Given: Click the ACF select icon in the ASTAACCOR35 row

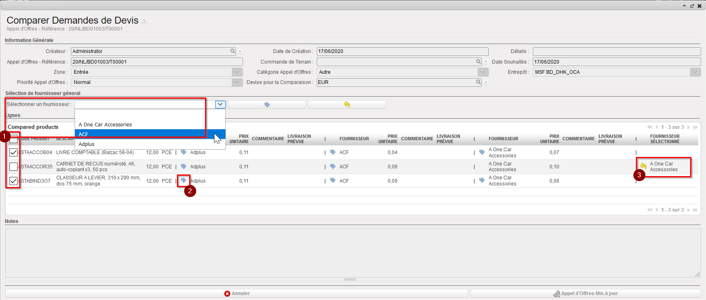Looking at the screenshot, I should pos(333,166).
